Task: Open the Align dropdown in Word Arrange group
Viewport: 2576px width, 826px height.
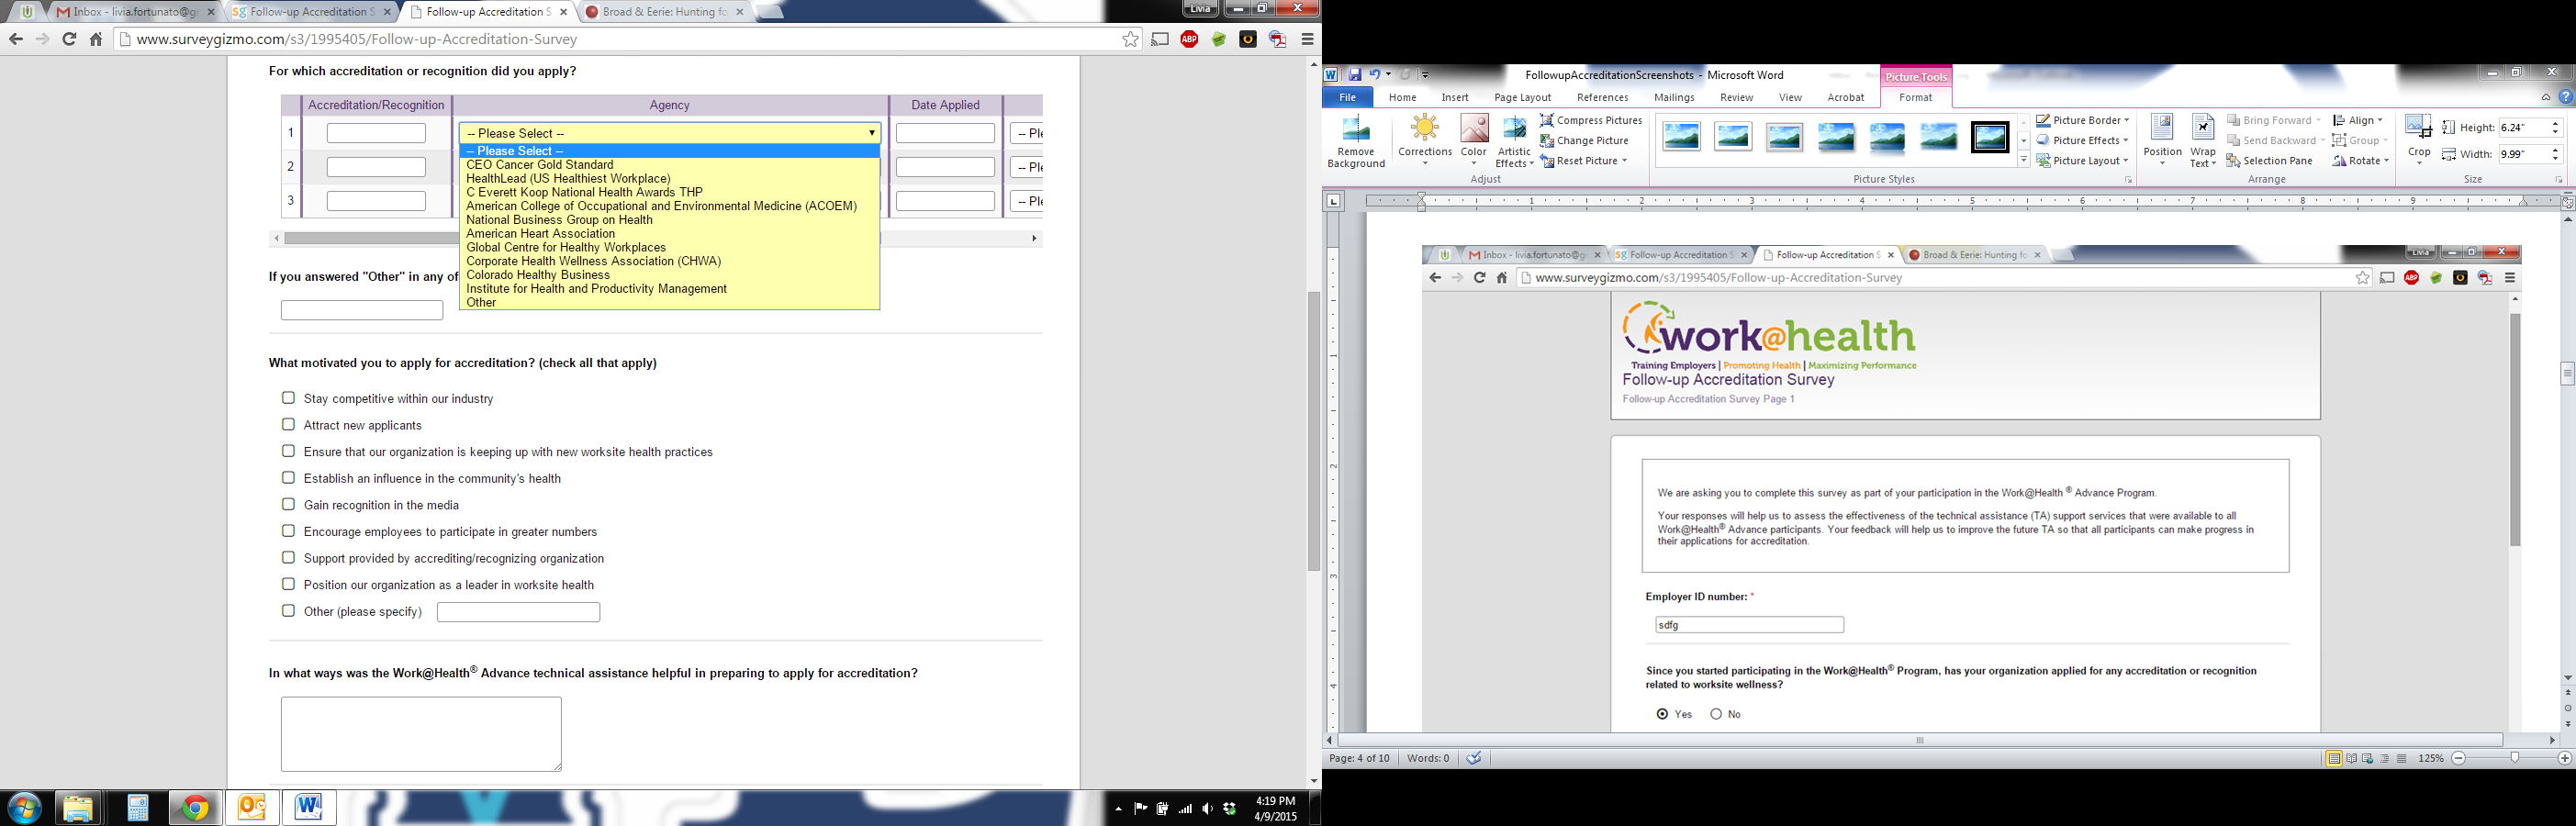Action: (x=2358, y=120)
